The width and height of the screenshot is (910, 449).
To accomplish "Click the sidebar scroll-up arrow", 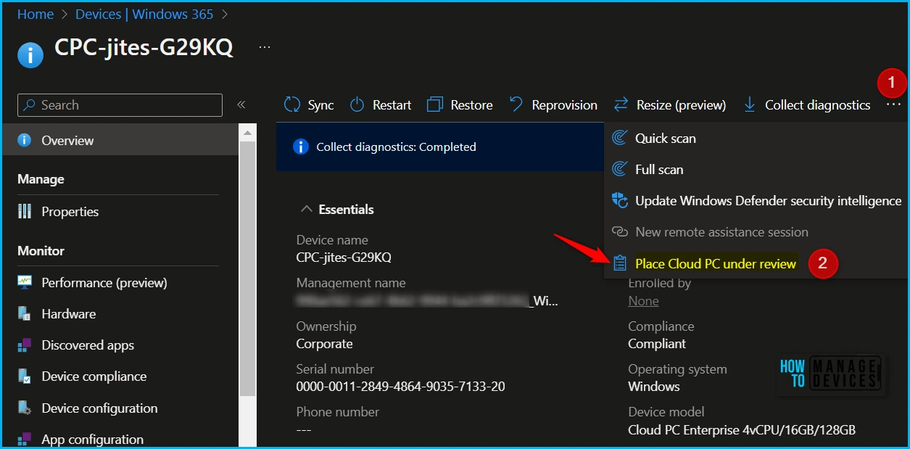I will coord(247,133).
